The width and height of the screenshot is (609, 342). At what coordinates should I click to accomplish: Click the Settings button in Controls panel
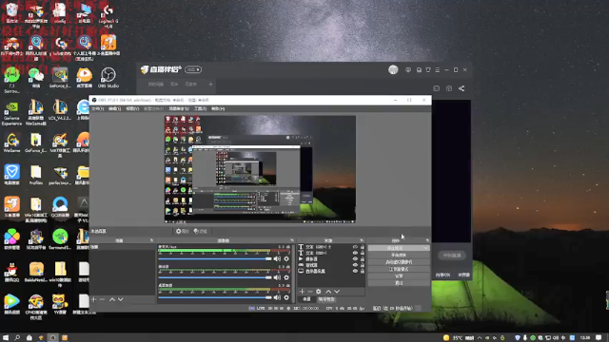(399, 276)
